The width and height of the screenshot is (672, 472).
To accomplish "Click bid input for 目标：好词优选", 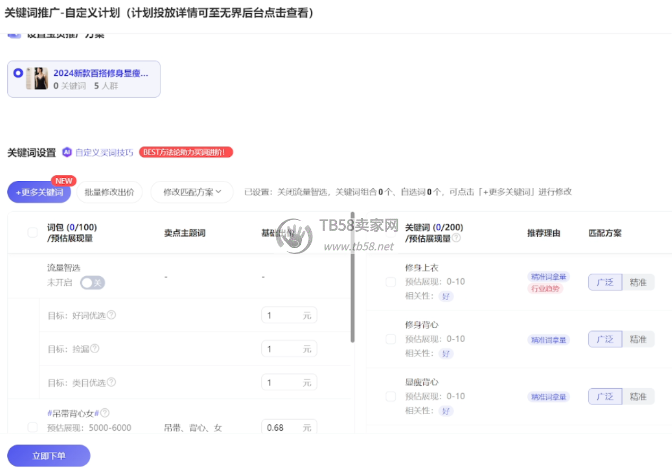I will pyautogui.click(x=289, y=316).
